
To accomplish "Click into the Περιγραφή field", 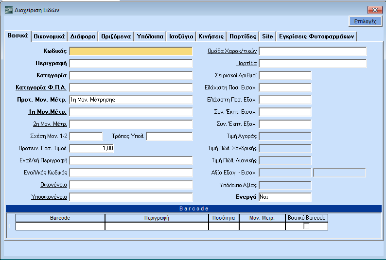I will [131, 64].
